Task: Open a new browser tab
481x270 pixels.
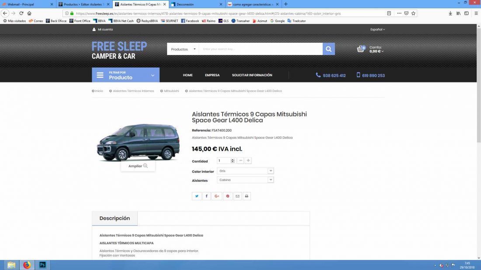Action: (x=286, y=4)
